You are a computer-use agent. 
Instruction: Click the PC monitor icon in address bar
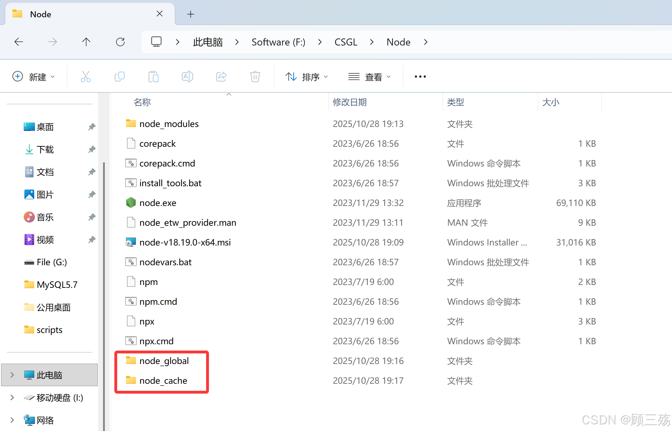click(156, 42)
